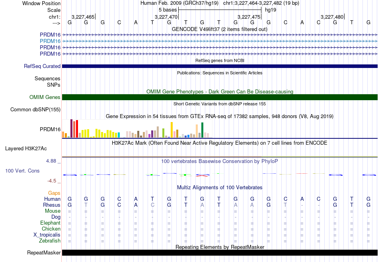Click the Zebrafish alignment row label
The image size is (378, 262).
point(50,241)
